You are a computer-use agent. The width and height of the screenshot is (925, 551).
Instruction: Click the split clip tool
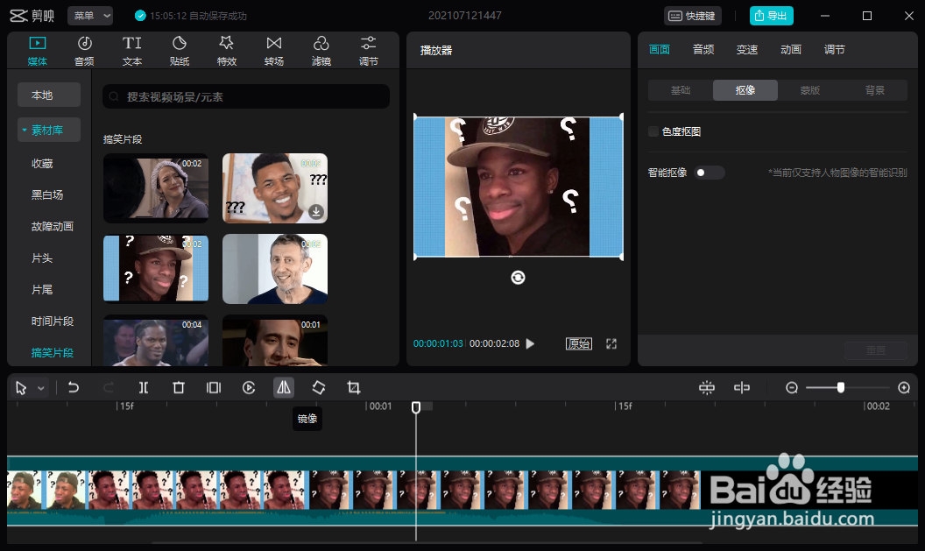pyautogui.click(x=144, y=387)
